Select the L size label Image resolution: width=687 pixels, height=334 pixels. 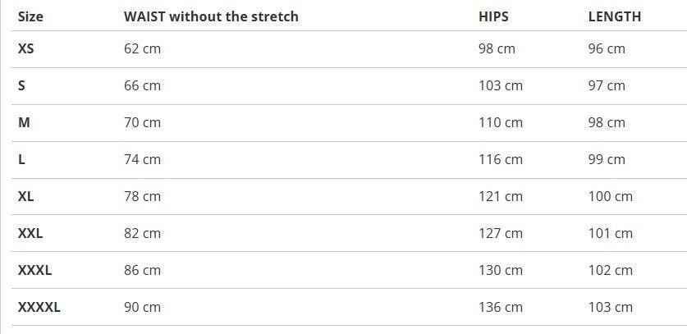21,159
